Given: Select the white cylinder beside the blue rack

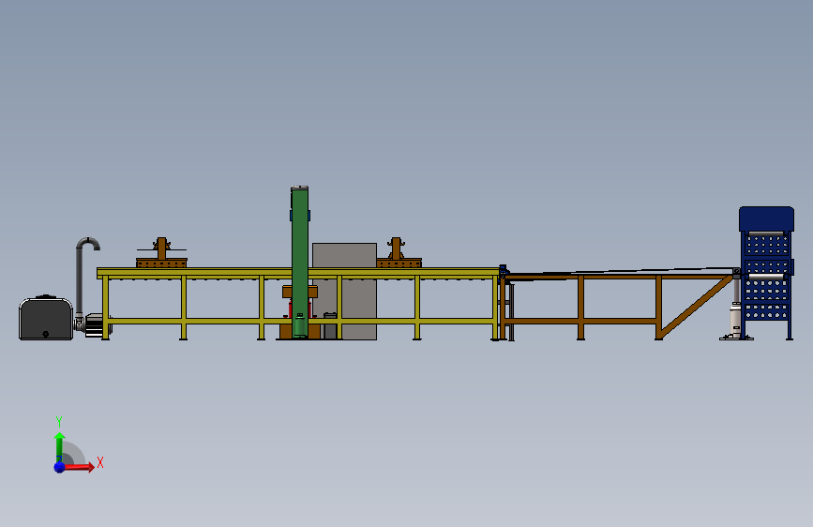Looking at the screenshot, I should point(736,322).
